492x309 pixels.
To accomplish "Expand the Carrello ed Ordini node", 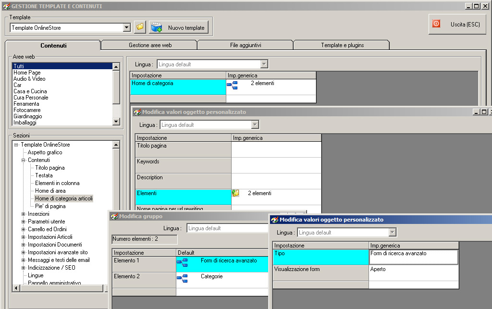I will click(23, 229).
